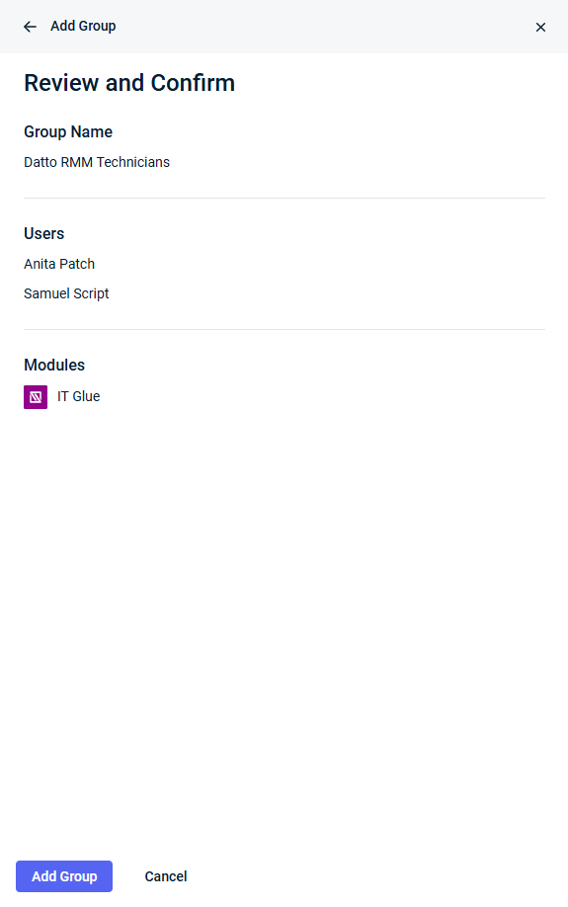Click the divider line below the users list

coord(284,329)
